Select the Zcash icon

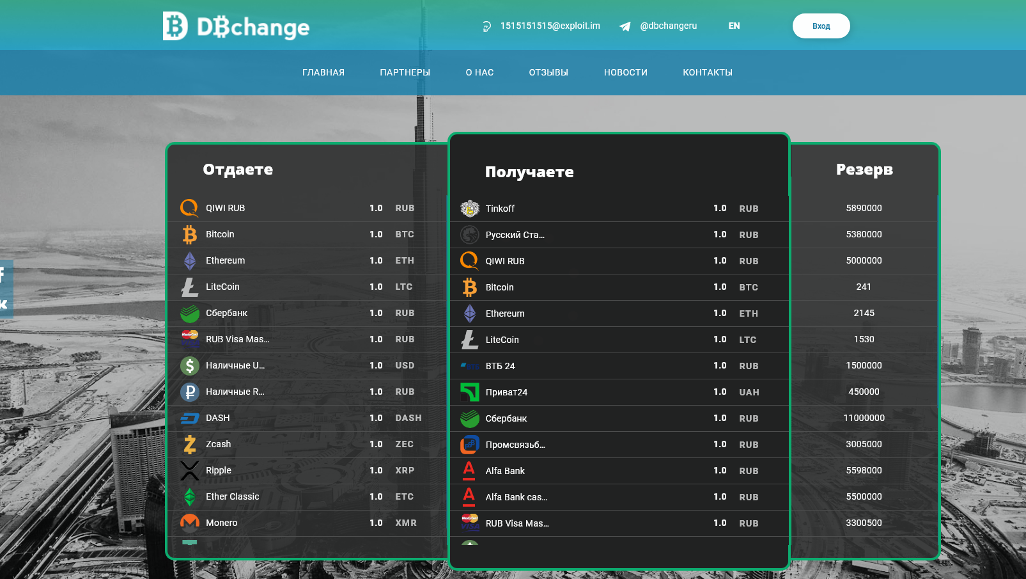[x=190, y=444]
